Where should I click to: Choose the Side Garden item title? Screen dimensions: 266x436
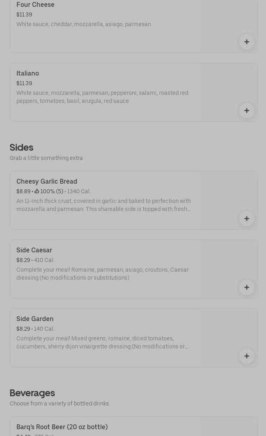35,319
